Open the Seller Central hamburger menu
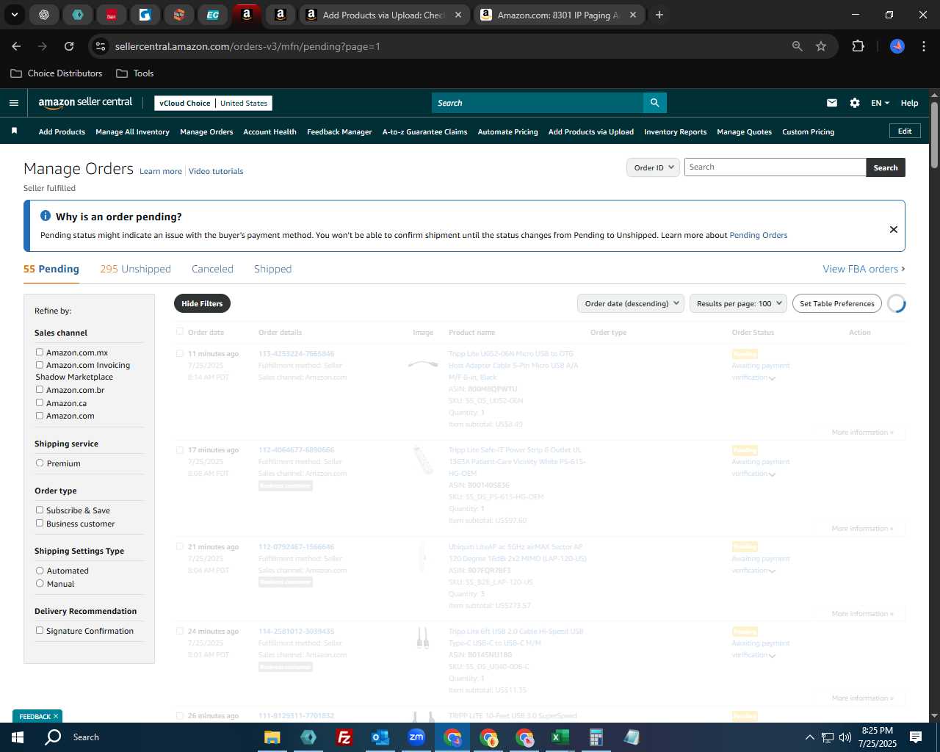The image size is (940, 752). pyautogui.click(x=14, y=103)
